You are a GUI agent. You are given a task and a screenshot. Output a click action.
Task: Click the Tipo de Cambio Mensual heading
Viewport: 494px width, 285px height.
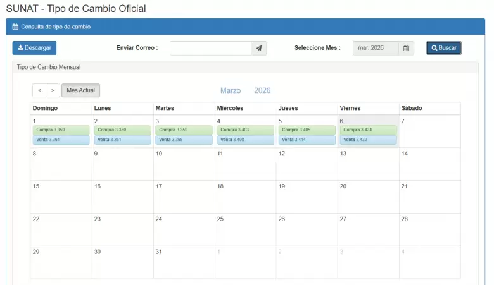point(49,67)
